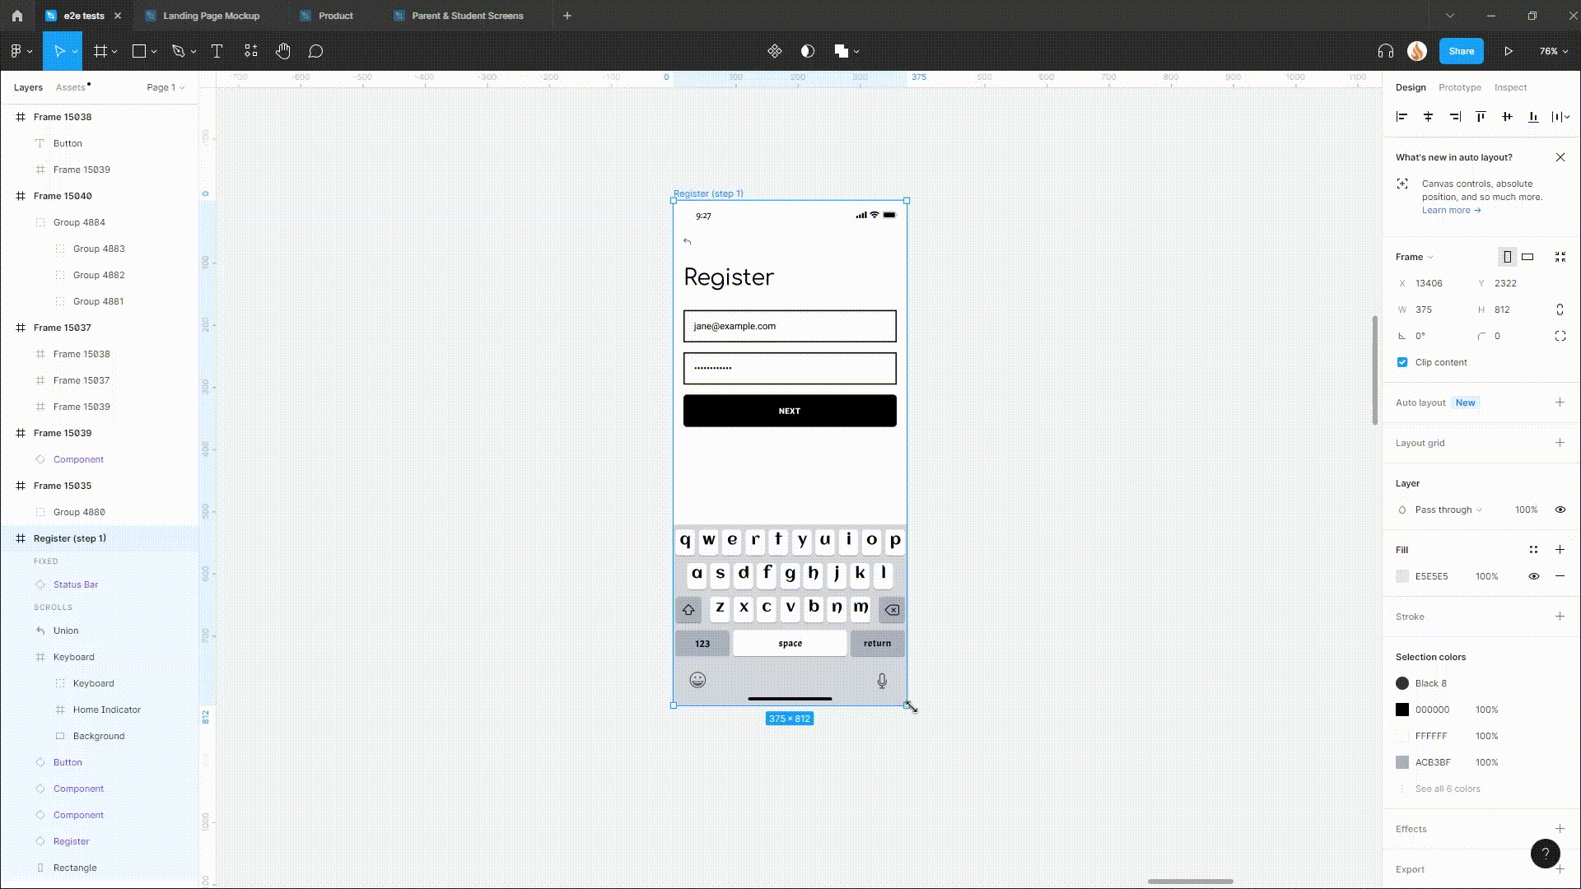Click Learn more link in auto layout
The image size is (1581, 889).
pos(1448,208)
